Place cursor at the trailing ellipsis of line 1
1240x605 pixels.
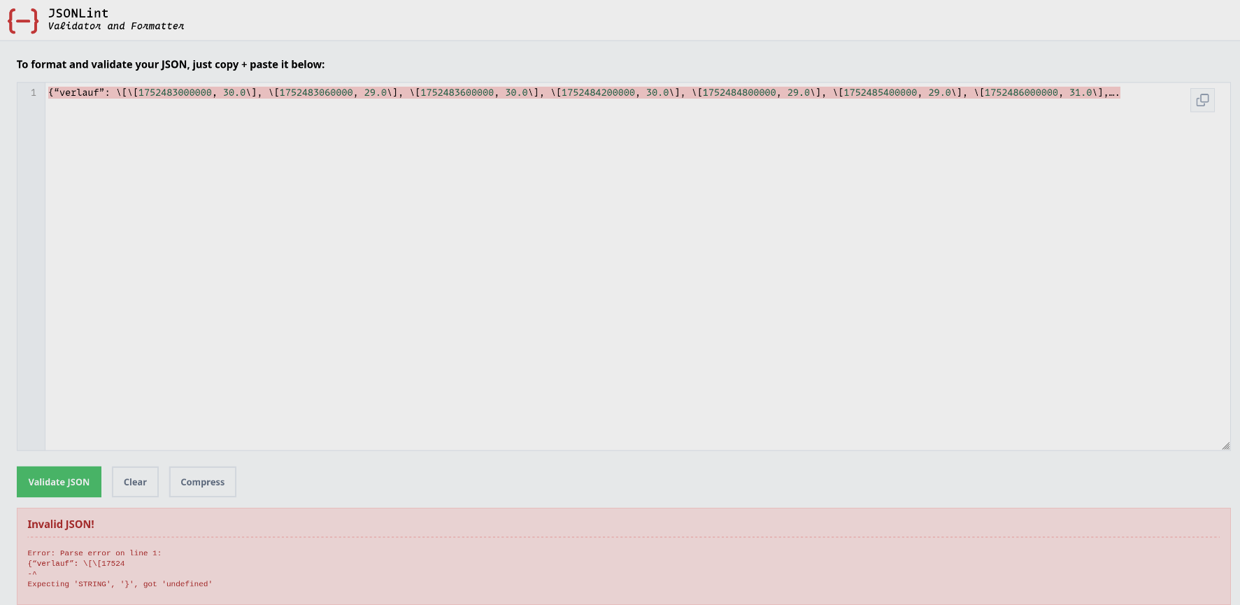pos(1113,92)
